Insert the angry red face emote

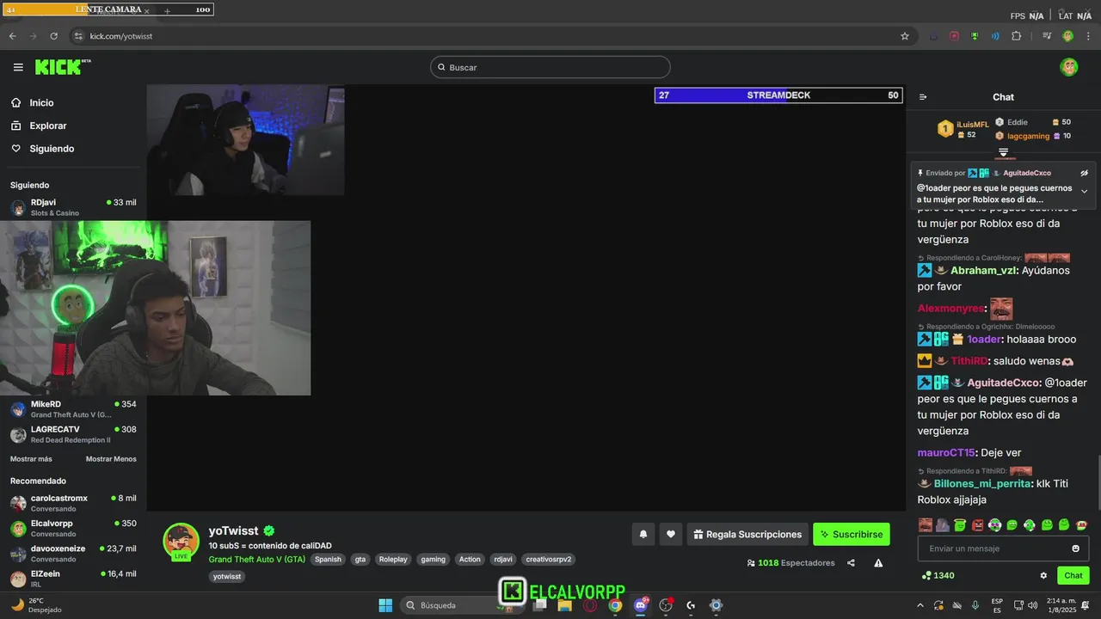(x=977, y=524)
